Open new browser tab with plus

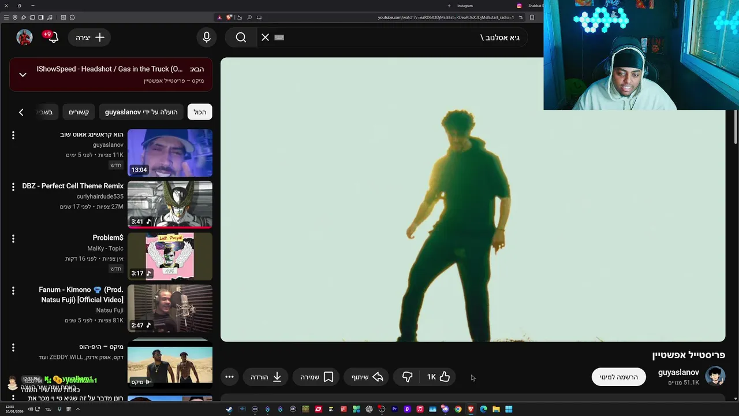point(449,6)
